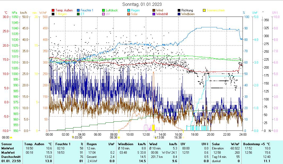283x164 pixels.
Task: Click the MaxWert row label
Action: click(8, 152)
